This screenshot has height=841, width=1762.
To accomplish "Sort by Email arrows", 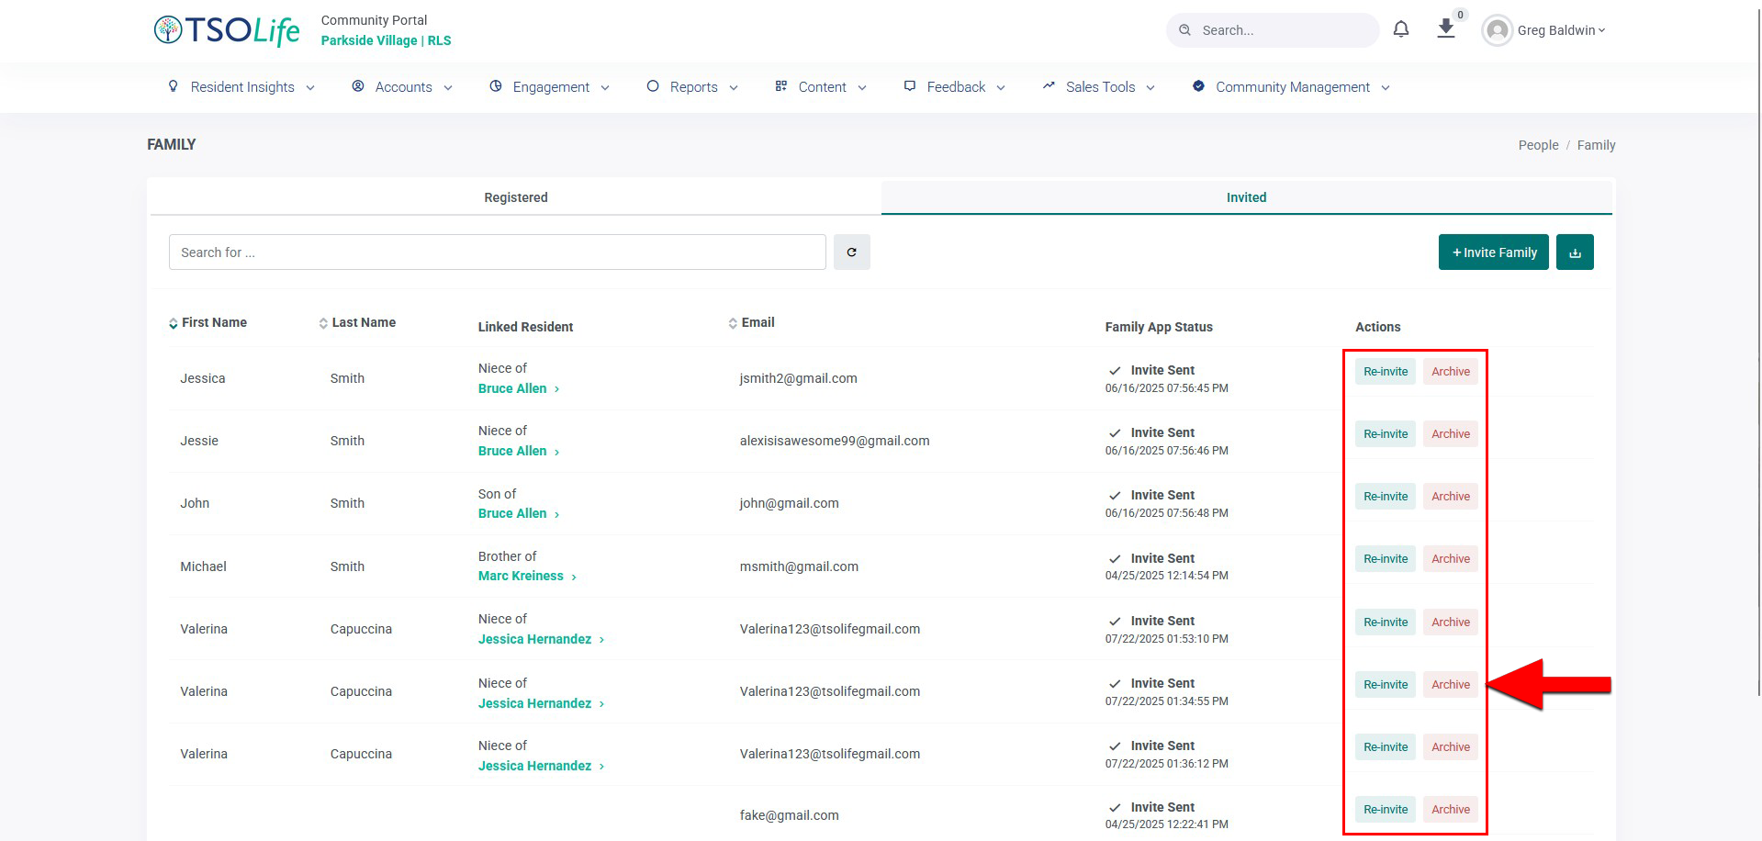I will [x=733, y=323].
